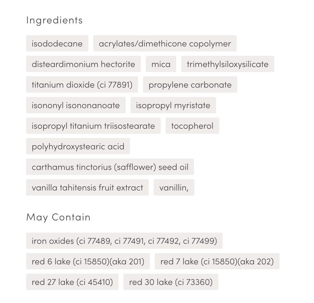This screenshot has height=303, width=314.
Task: Click the isopropyl myristate tag
Action: coord(173,105)
